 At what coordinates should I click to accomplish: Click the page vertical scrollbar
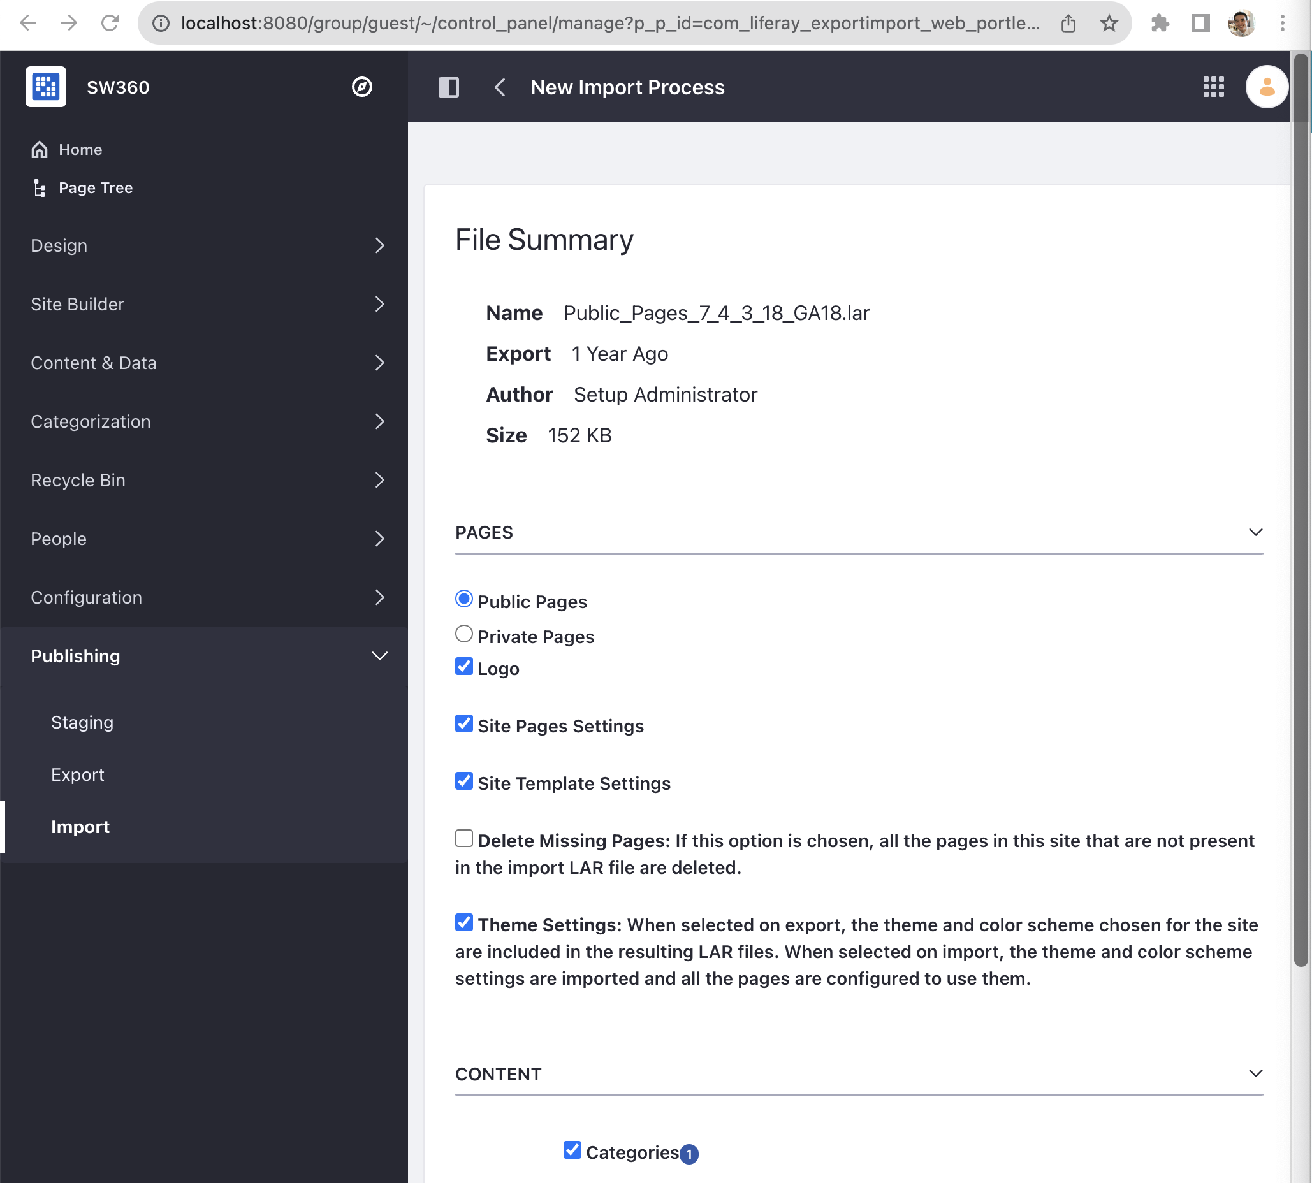1301,511
